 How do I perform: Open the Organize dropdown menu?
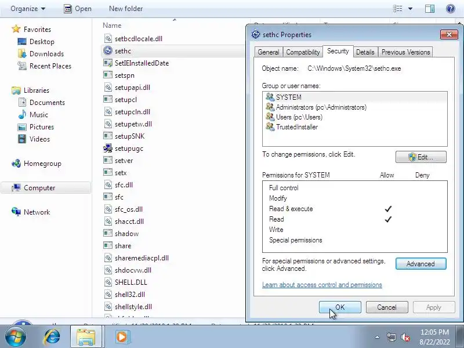point(28,9)
